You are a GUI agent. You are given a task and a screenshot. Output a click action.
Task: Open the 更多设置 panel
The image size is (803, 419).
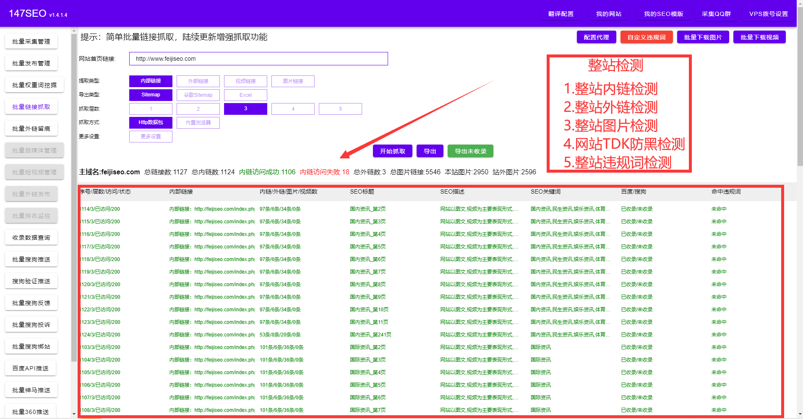coord(151,136)
